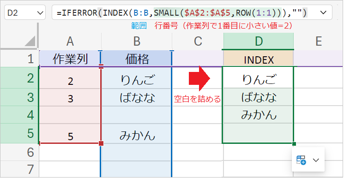The image size is (344, 178).
Task: Select column D header
Action: [x=259, y=42]
